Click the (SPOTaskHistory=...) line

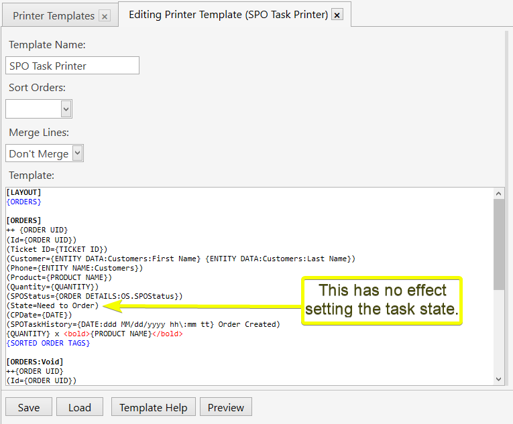coord(144,324)
